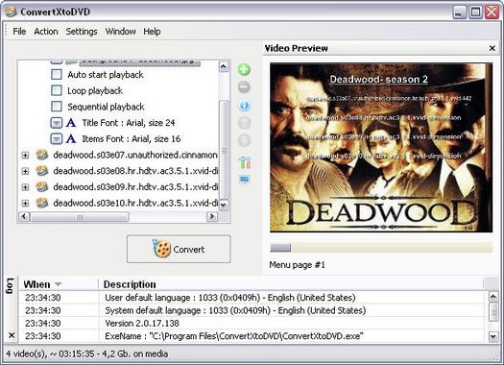The height and width of the screenshot is (365, 504).
Task: Expand the deadwood.s03e08 tree node
Action: point(25,171)
